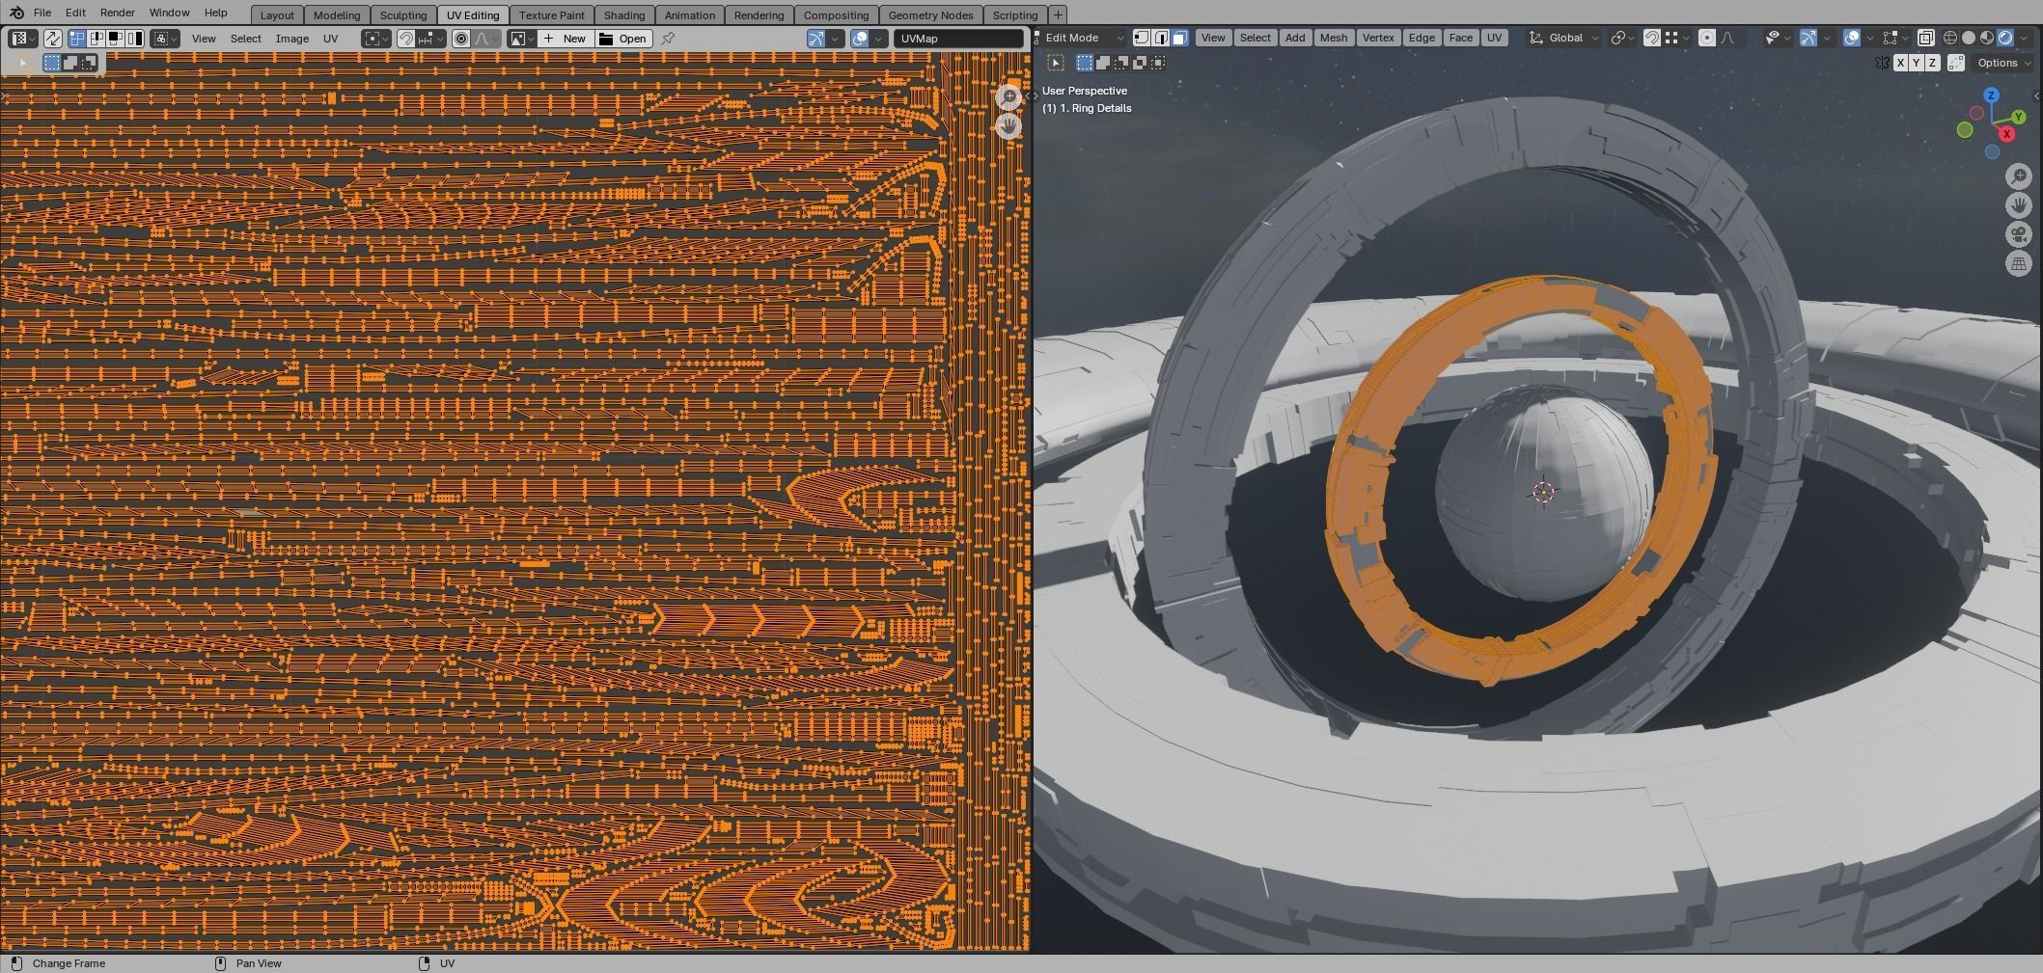The image size is (2043, 973).
Task: Click the New image button
Action: point(566,39)
